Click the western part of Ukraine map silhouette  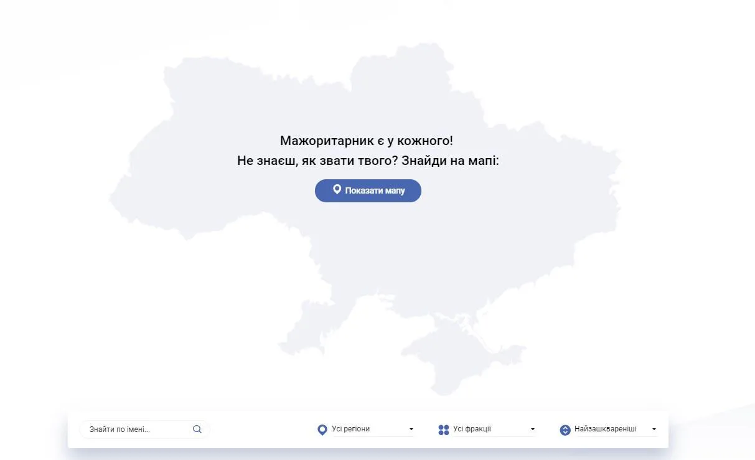pos(162,181)
